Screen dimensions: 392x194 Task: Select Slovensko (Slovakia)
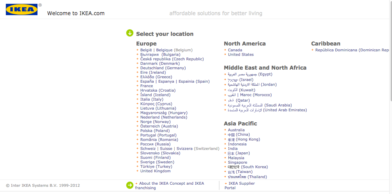(160, 153)
